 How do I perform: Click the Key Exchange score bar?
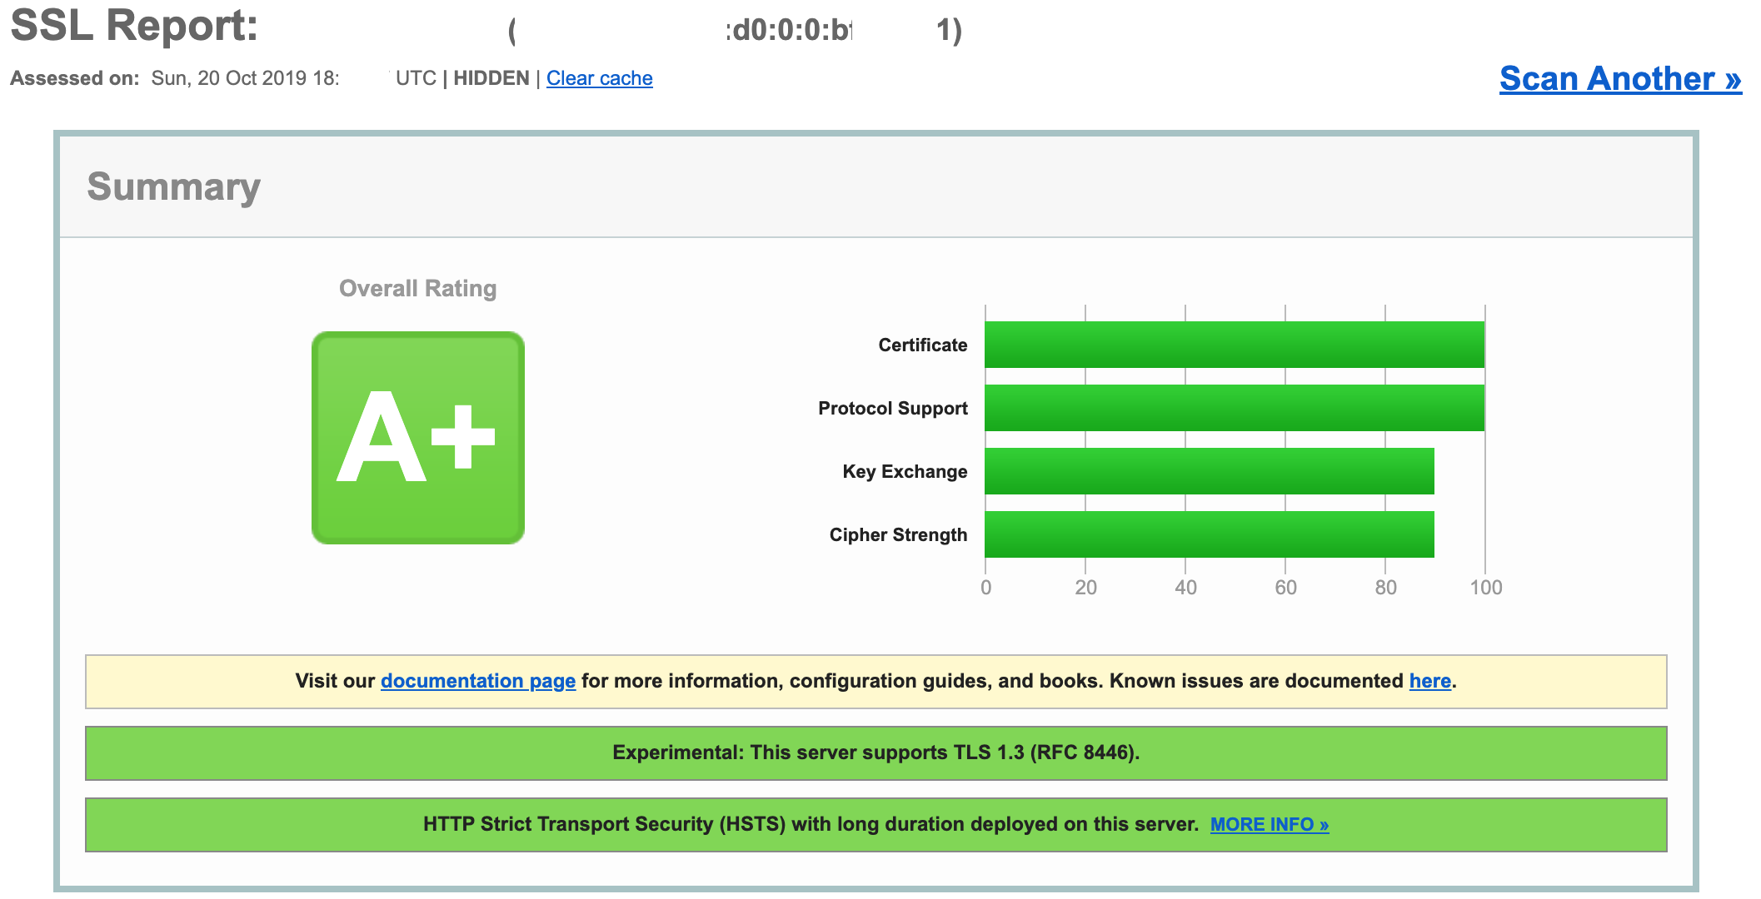(x=1208, y=470)
